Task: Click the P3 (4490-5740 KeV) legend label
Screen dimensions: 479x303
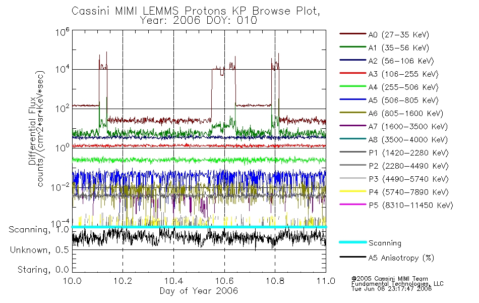Action: pos(408,179)
